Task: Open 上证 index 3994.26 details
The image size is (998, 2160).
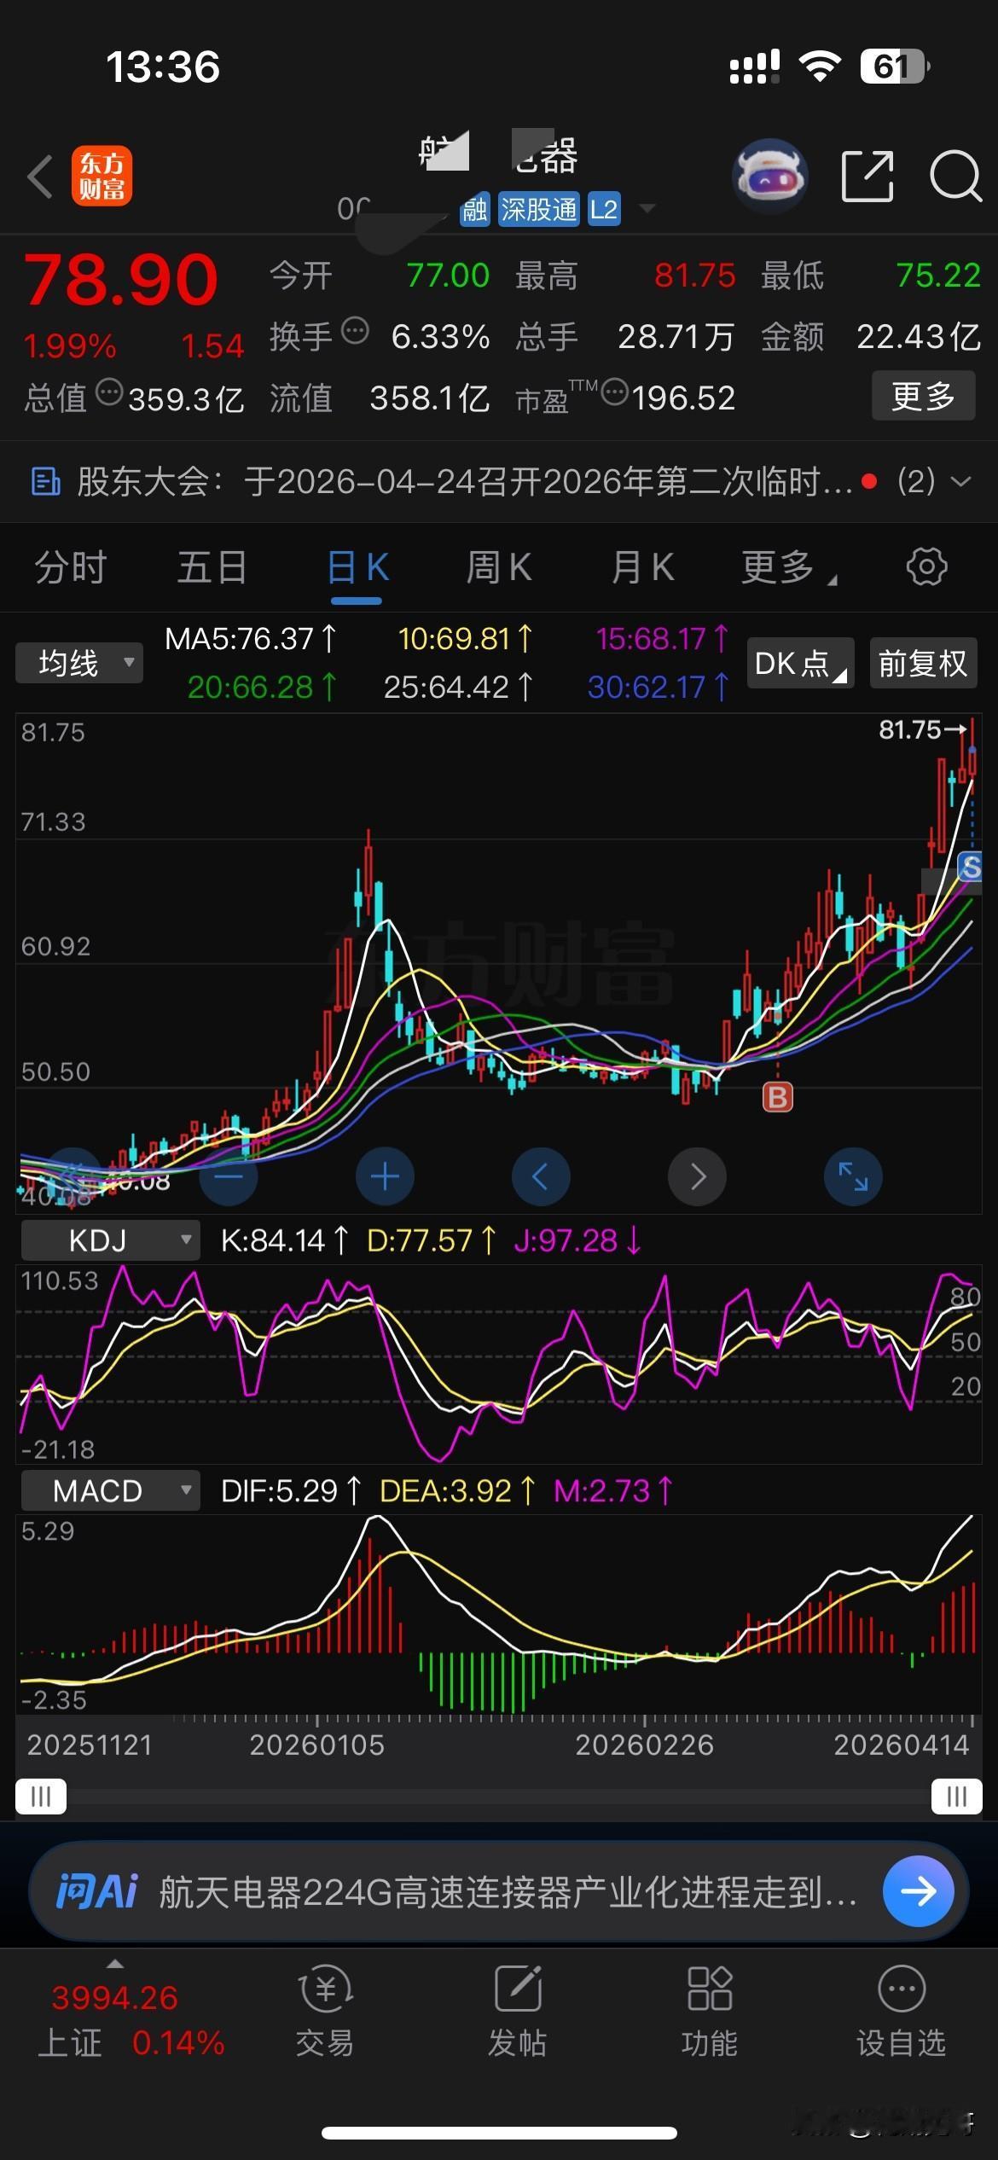Action: coord(114,1998)
